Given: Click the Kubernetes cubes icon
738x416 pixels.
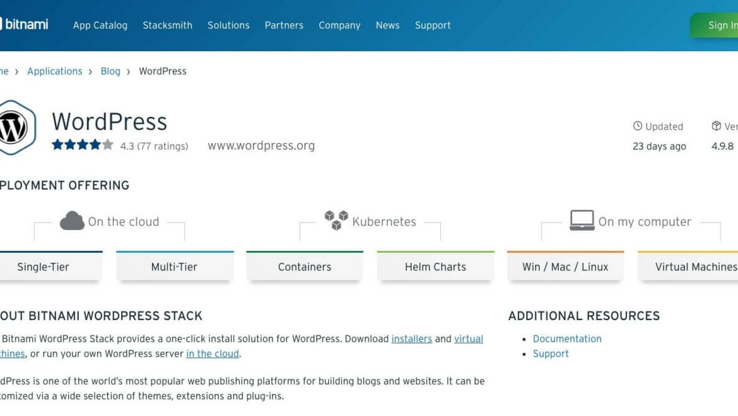Looking at the screenshot, I should tap(336, 220).
